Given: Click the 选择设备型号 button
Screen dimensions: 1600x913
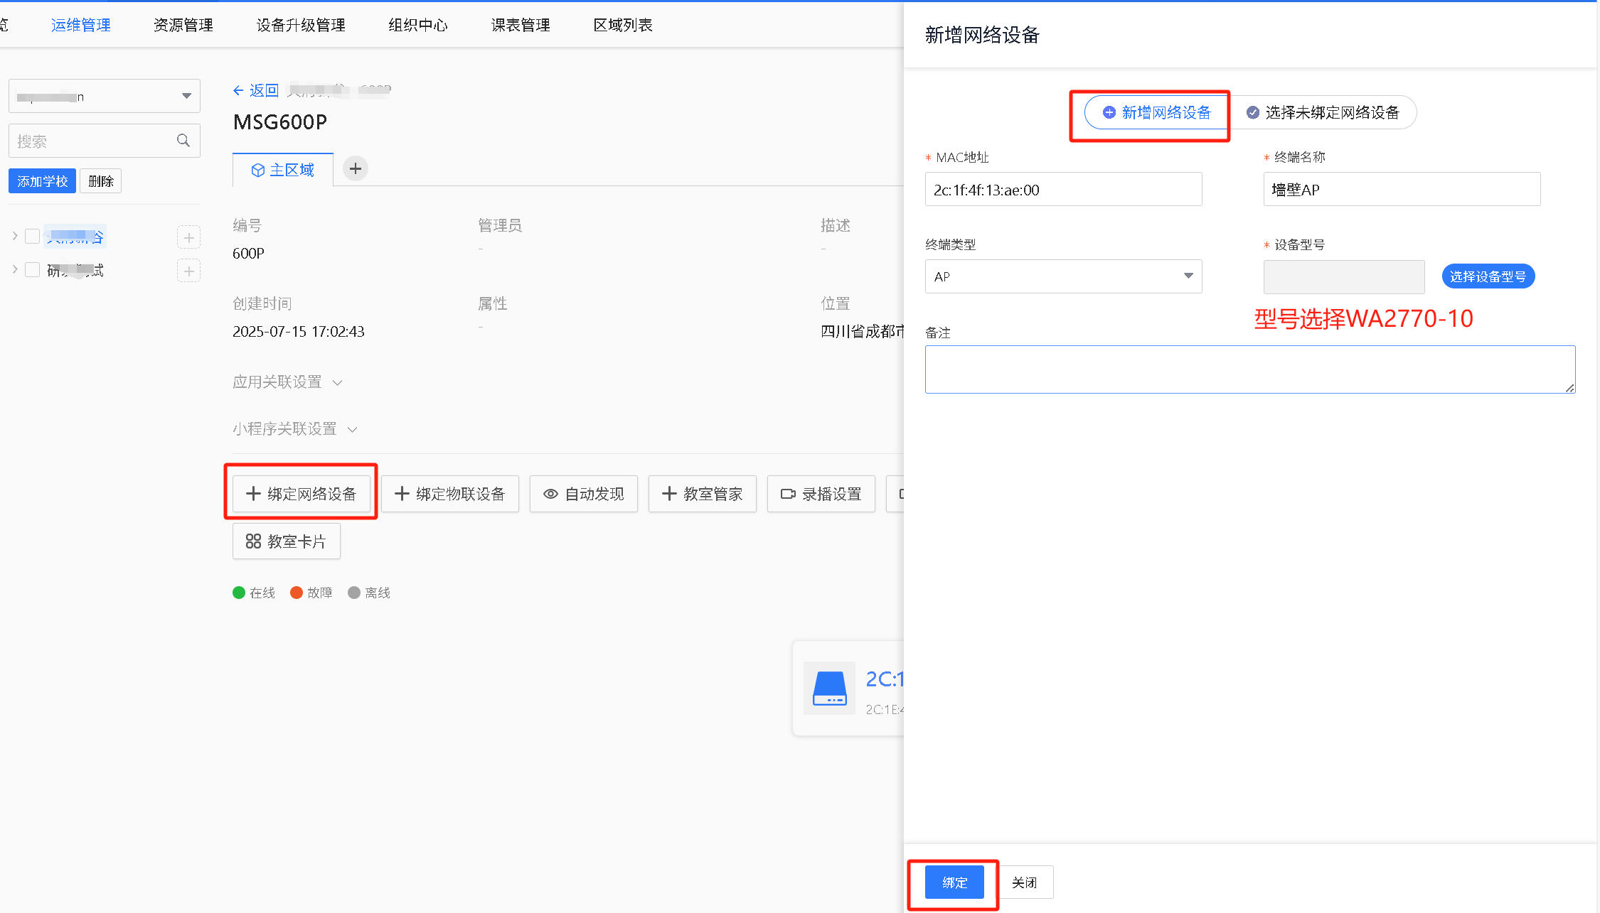Looking at the screenshot, I should tap(1488, 276).
